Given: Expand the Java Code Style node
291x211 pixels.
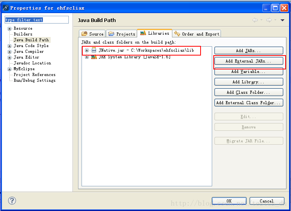Looking at the screenshot, I should (x=9, y=46).
